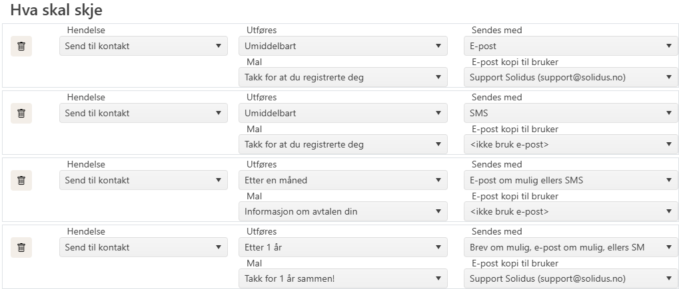Open the 'E-post' Sendes med dropdown
679x289 pixels.
pyautogui.click(x=570, y=46)
